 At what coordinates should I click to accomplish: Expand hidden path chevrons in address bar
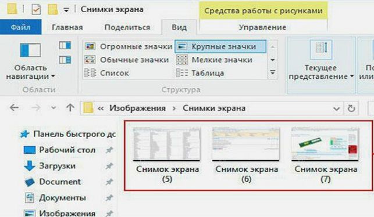[x=101, y=108]
